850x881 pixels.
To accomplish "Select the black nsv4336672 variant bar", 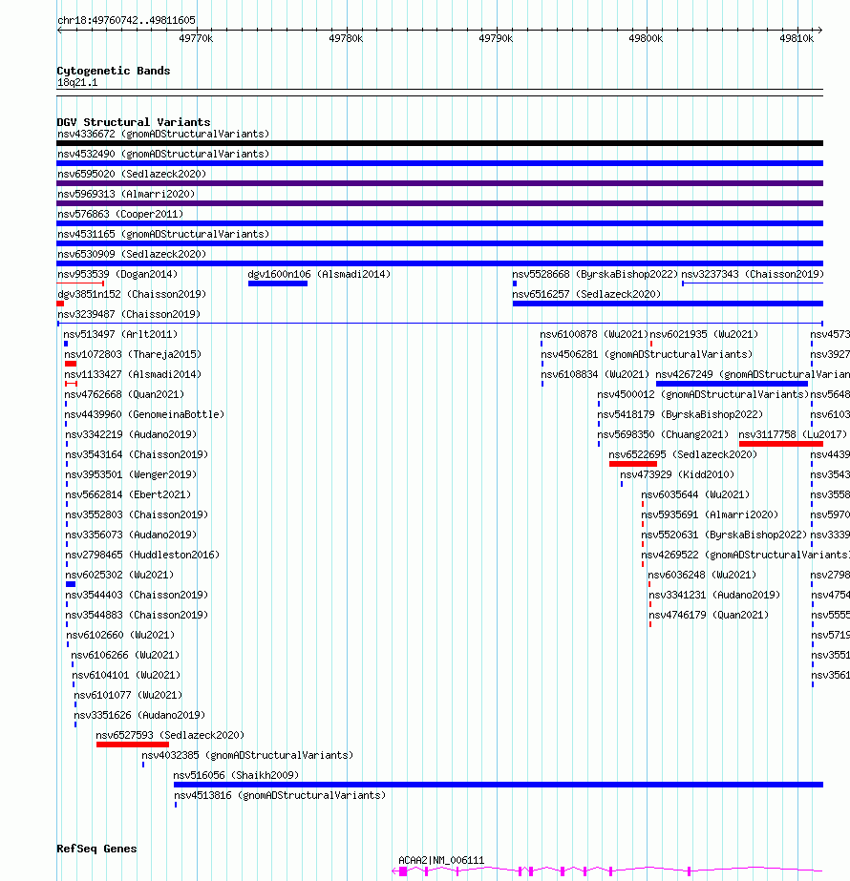I will 439,143.
